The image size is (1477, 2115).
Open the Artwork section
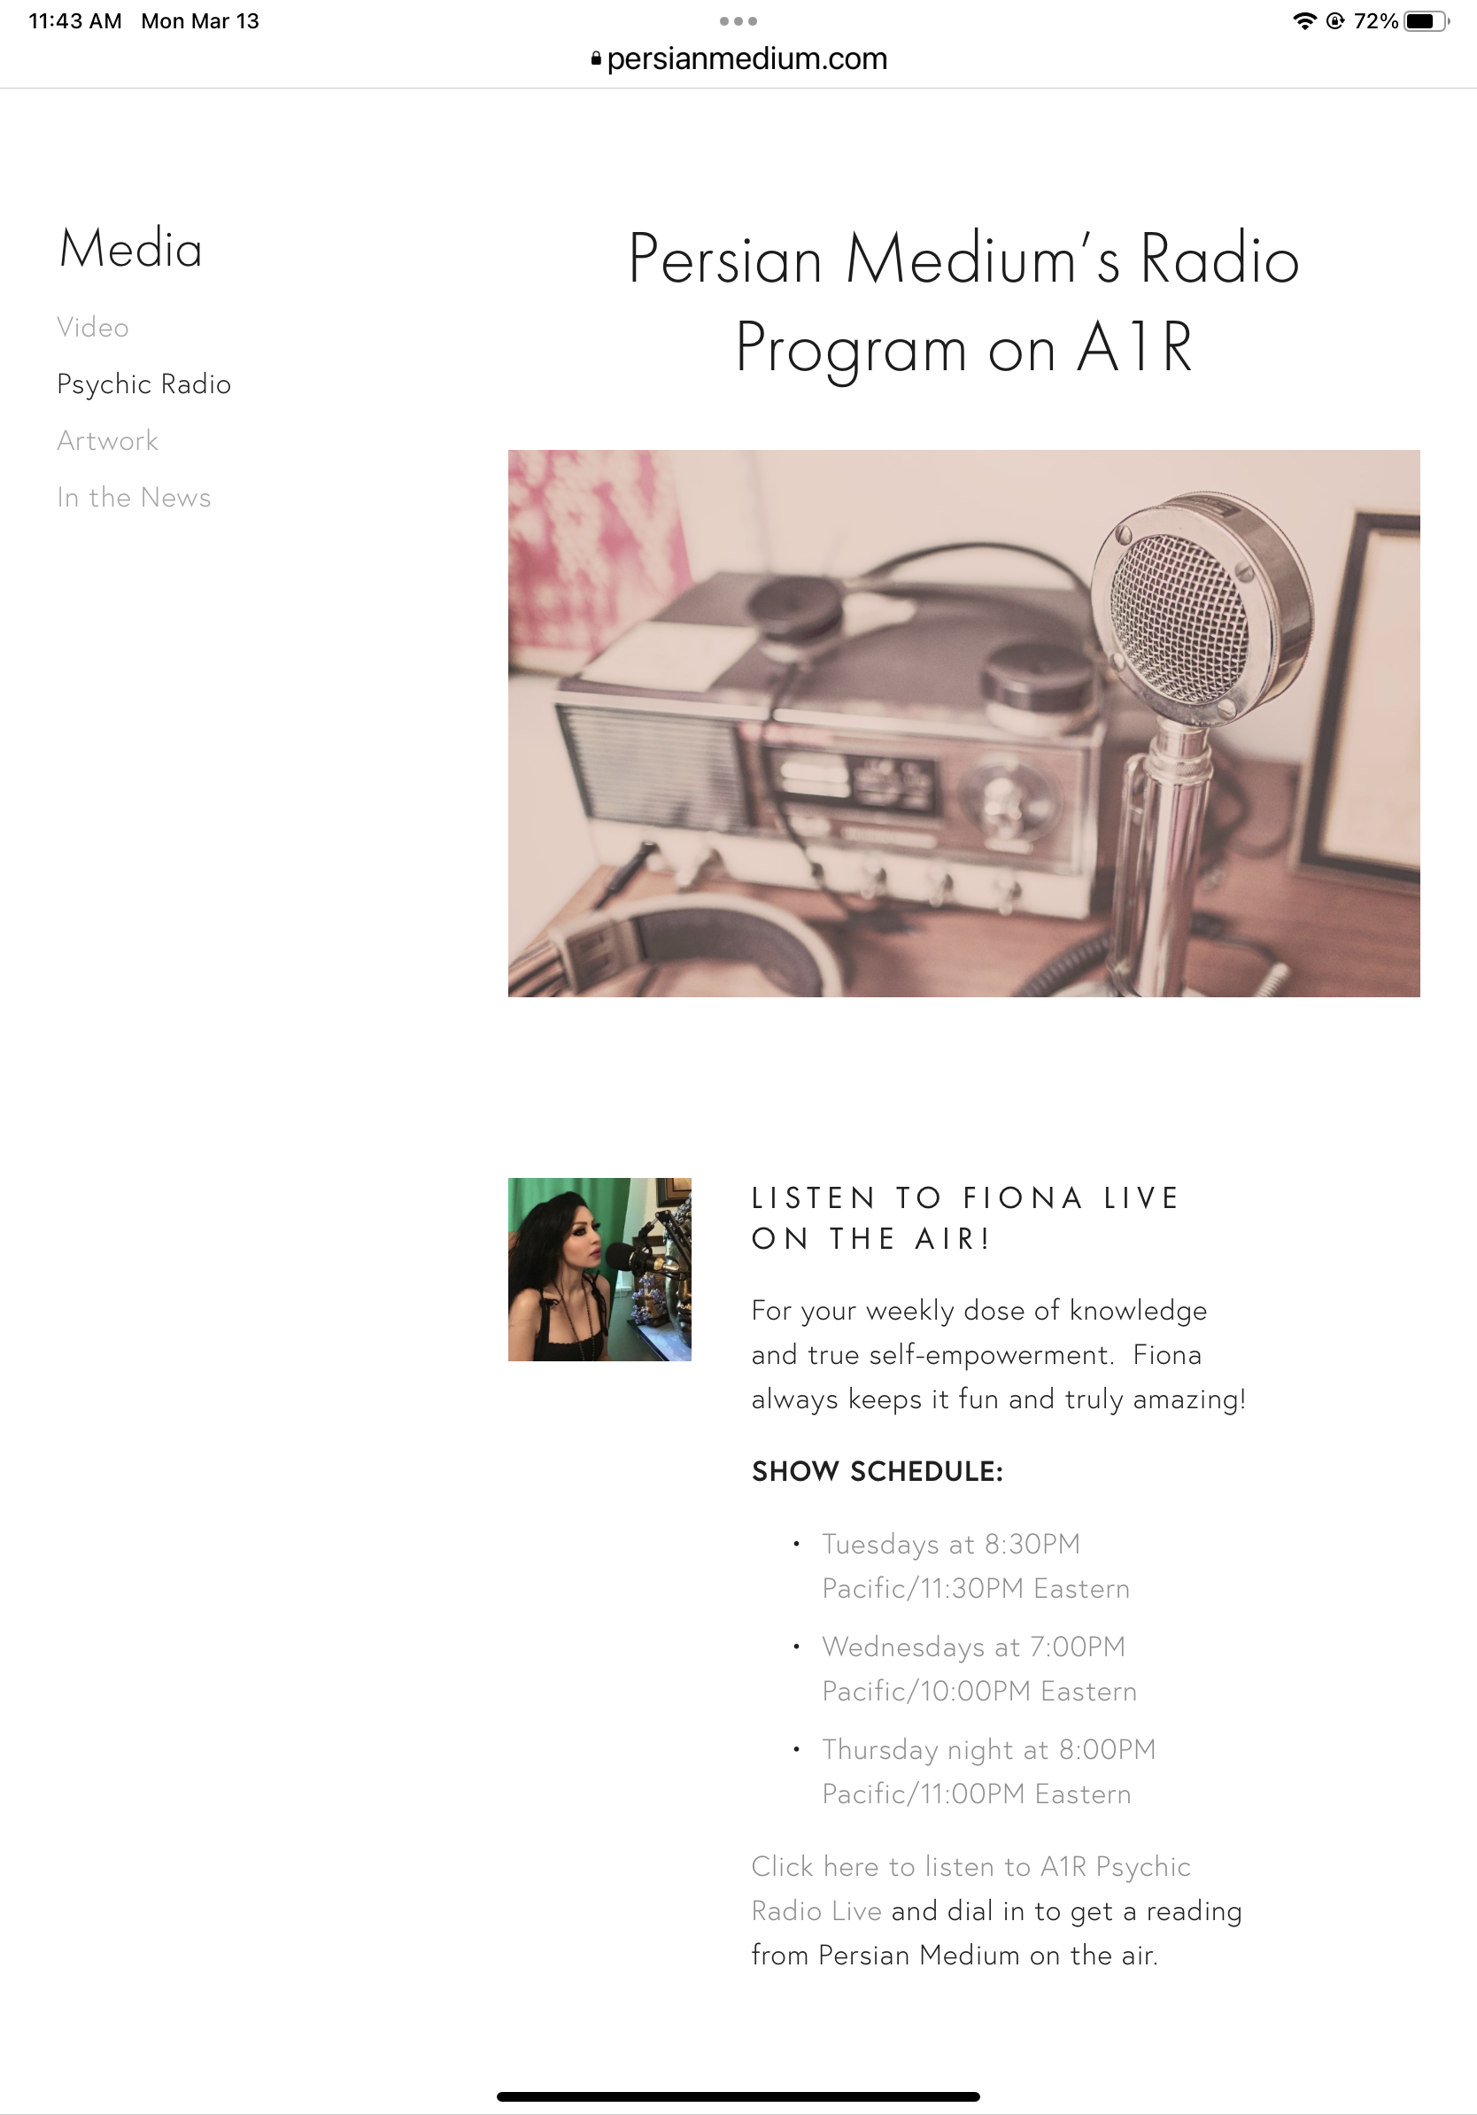pyautogui.click(x=108, y=440)
